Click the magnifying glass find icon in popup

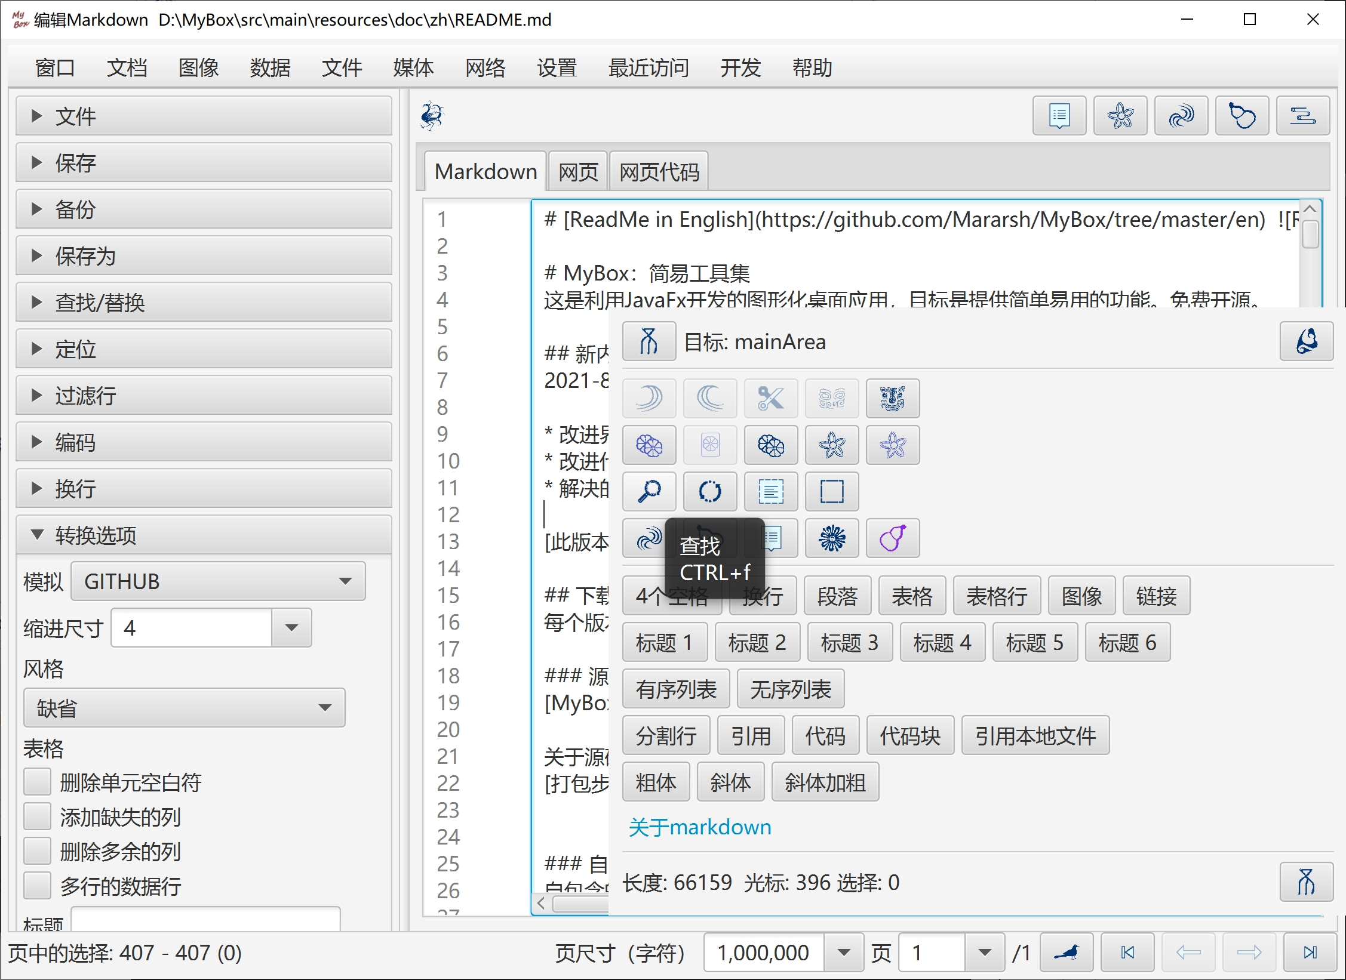click(649, 491)
